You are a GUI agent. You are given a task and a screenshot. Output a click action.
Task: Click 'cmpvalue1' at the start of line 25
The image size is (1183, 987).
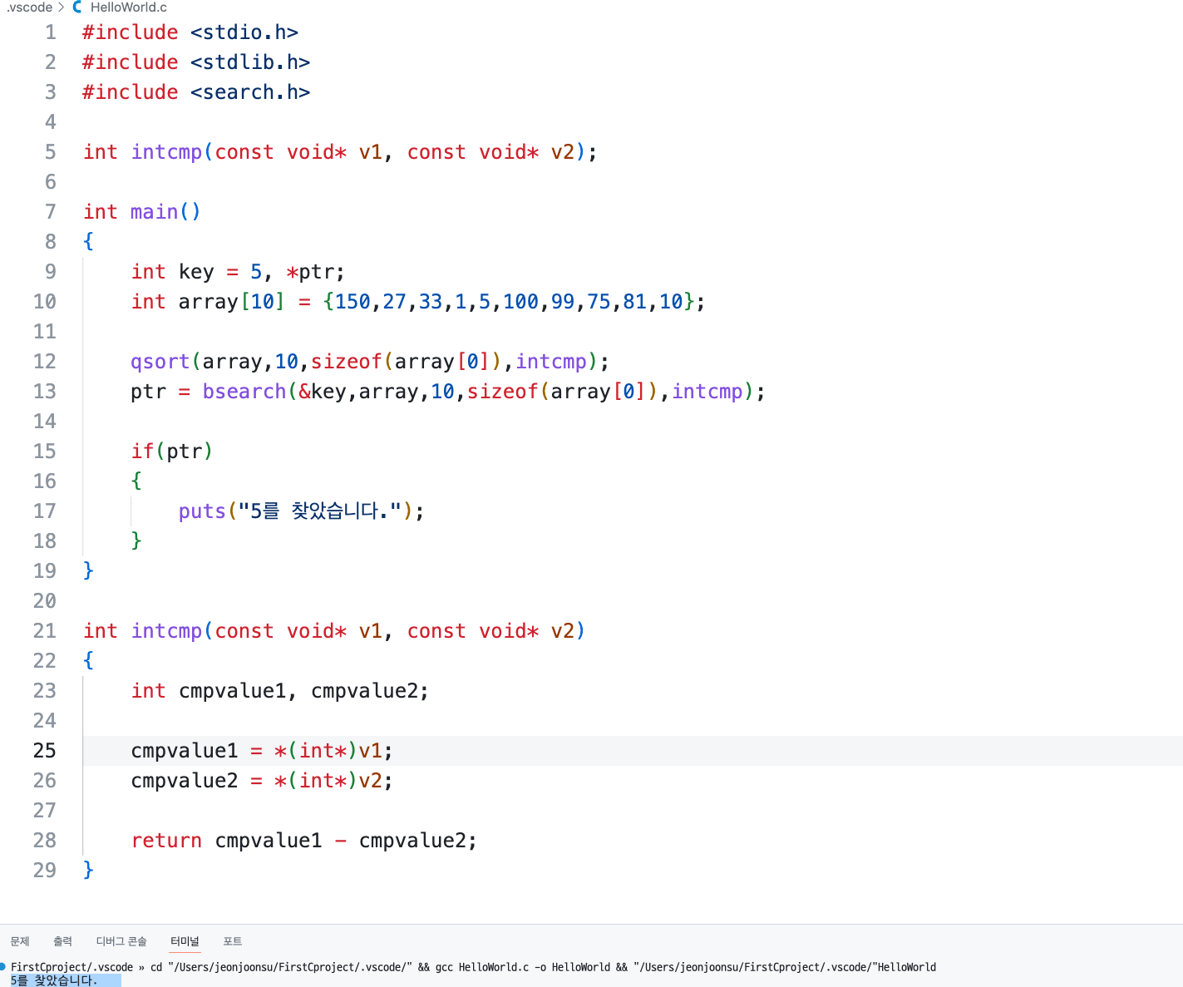click(x=185, y=751)
